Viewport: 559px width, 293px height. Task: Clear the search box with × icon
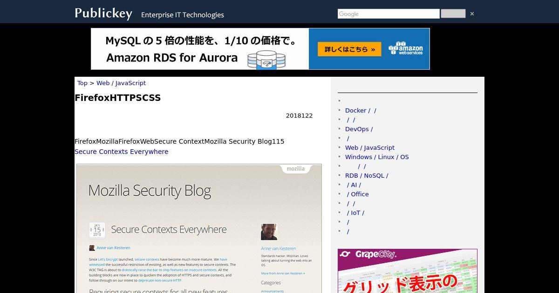(472, 13)
